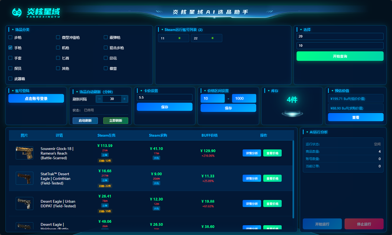Enable the 探员 checkbox
The height and width of the screenshot is (235, 392).
(10, 68)
